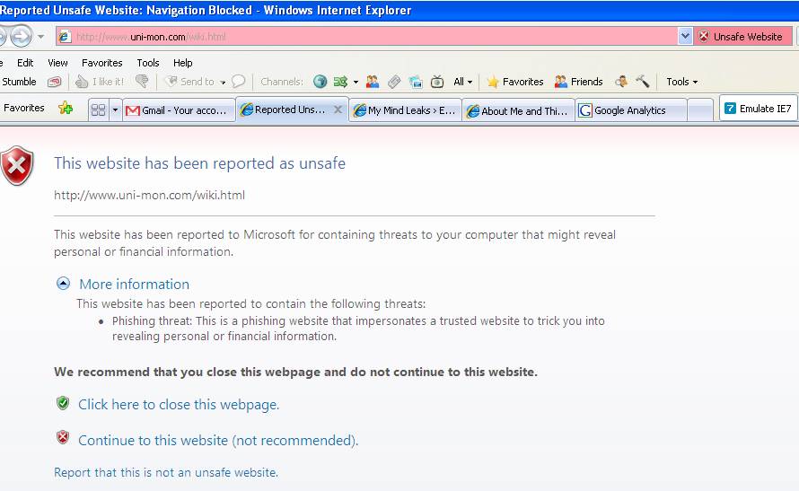Select the Reported Unsafe Website tab

290,110
